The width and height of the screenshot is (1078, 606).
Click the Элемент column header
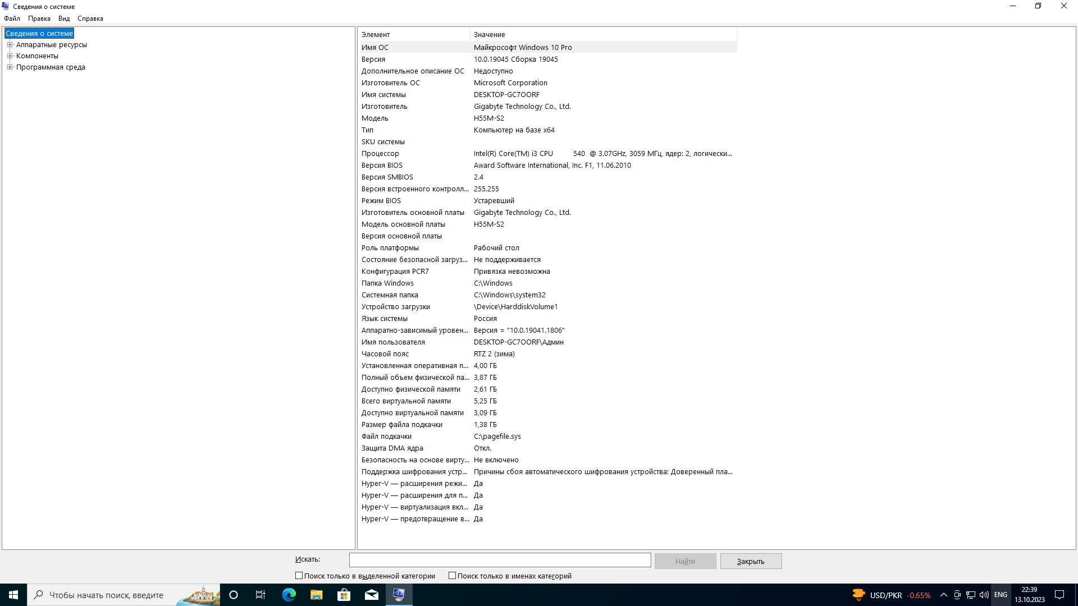414,35
